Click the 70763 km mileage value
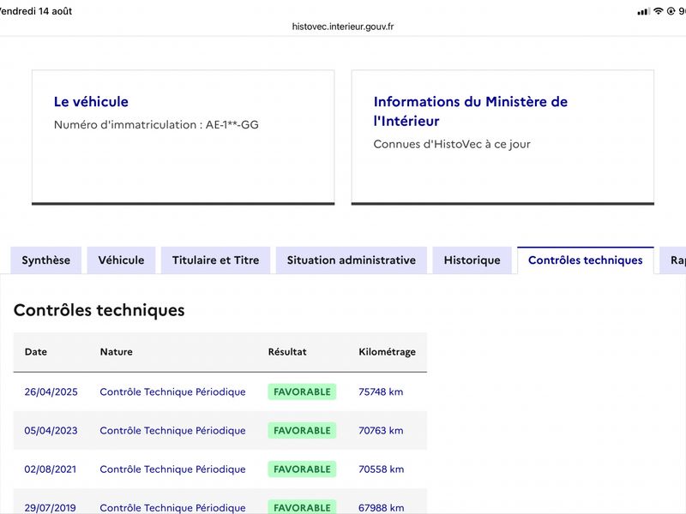The image size is (686, 514). click(x=381, y=431)
